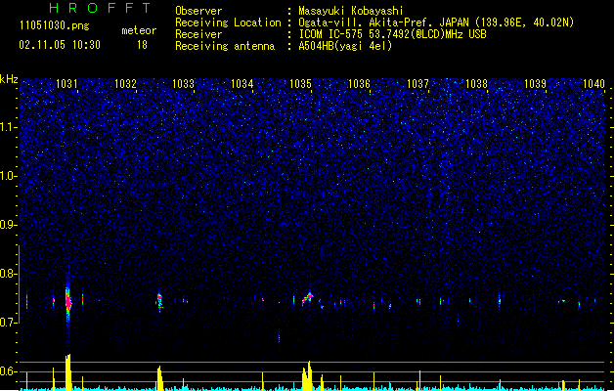
Task: Click the 1032 time marker
Action: (125, 84)
